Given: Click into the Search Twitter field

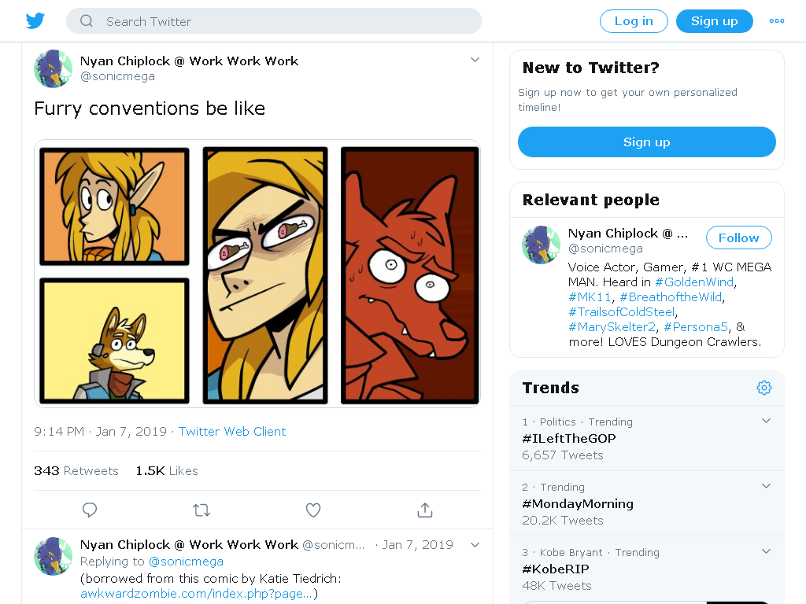Looking at the screenshot, I should point(274,21).
